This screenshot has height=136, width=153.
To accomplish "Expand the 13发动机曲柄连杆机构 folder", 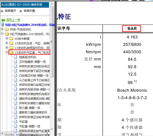I will [7, 48].
